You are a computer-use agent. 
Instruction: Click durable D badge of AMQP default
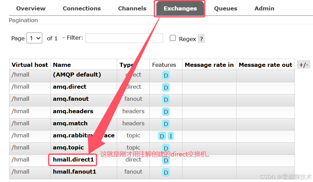[166, 76]
